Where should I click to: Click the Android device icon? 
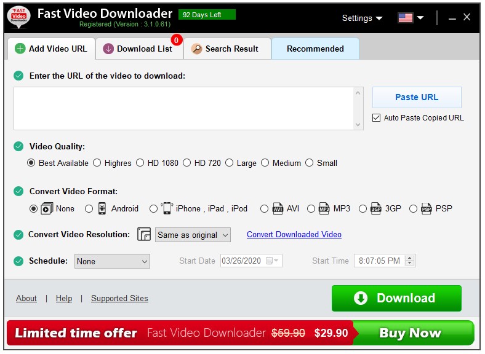(102, 208)
